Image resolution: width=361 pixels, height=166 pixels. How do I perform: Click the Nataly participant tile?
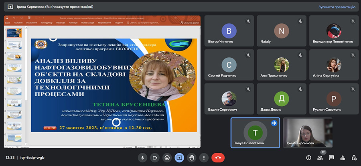pos(282,31)
